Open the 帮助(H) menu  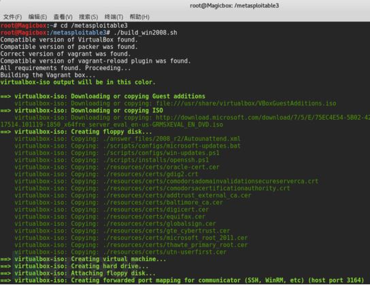139,17
